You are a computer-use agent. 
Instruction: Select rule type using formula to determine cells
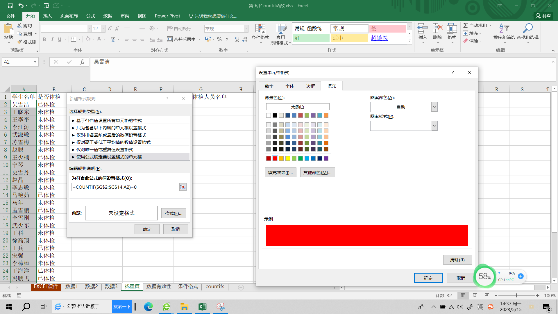pyautogui.click(x=109, y=157)
